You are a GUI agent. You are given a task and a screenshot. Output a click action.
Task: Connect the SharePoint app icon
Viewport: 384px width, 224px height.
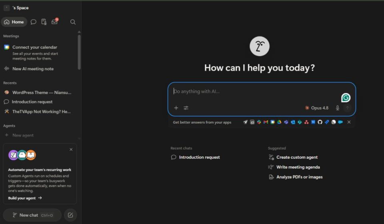(300, 122)
